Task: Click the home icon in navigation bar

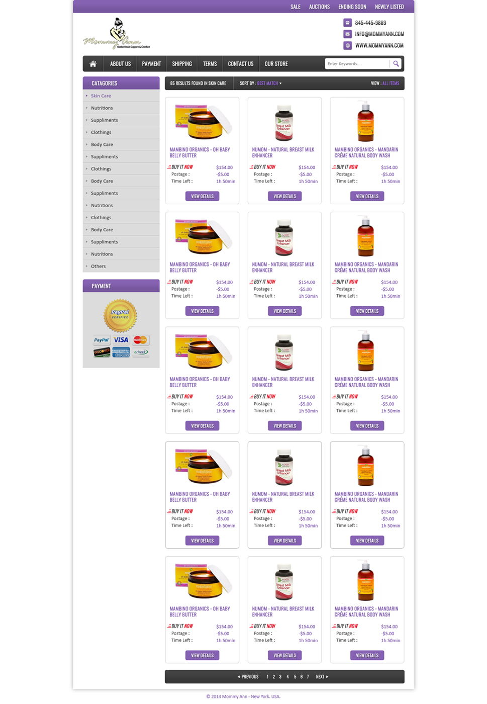Action: (x=93, y=64)
